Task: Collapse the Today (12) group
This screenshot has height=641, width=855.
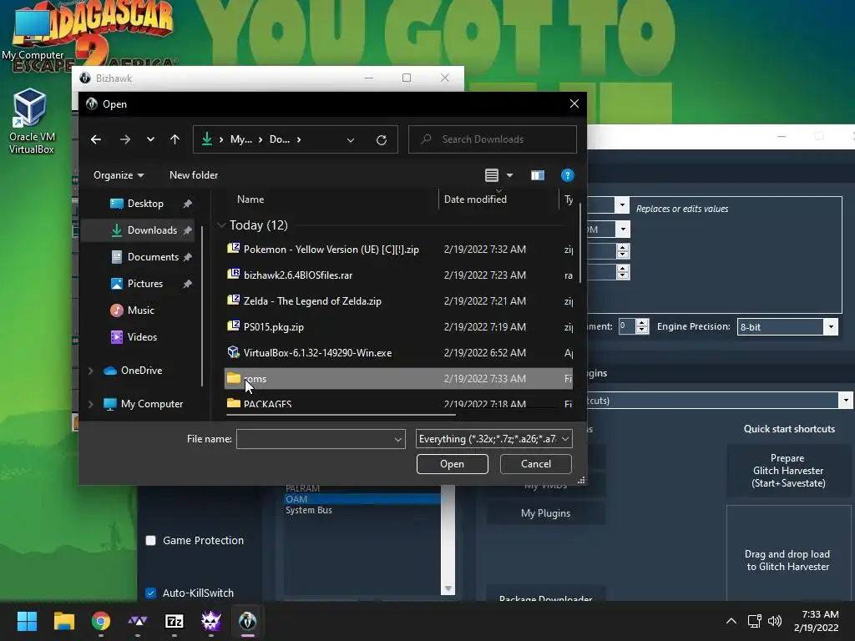Action: click(221, 225)
